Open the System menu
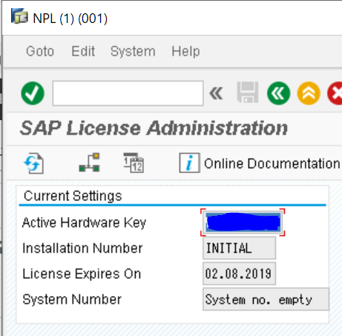 point(133,51)
